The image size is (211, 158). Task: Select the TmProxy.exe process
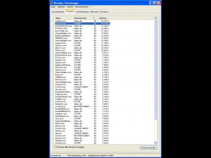82,46
